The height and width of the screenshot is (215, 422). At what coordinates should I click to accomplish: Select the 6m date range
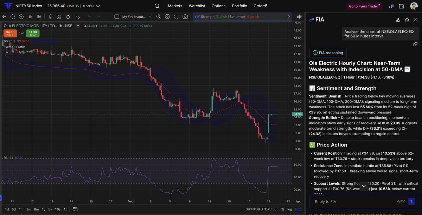click(x=36, y=209)
